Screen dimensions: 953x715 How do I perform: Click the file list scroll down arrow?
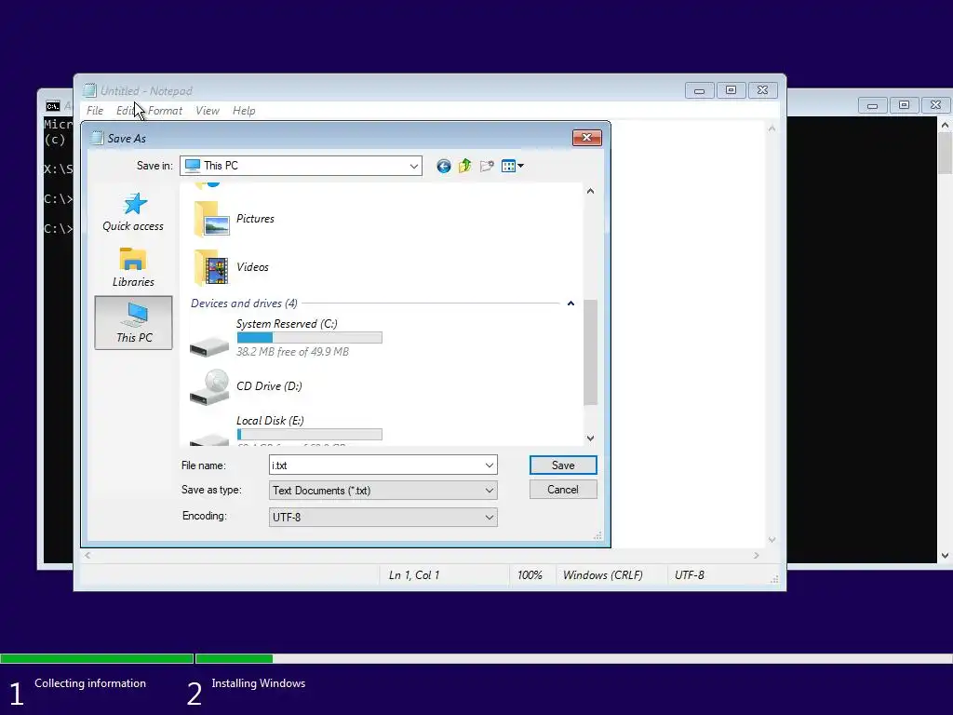(x=590, y=438)
